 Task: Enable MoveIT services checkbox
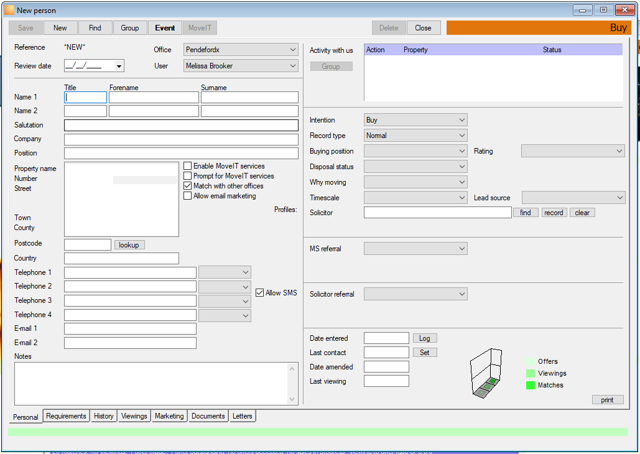187,166
